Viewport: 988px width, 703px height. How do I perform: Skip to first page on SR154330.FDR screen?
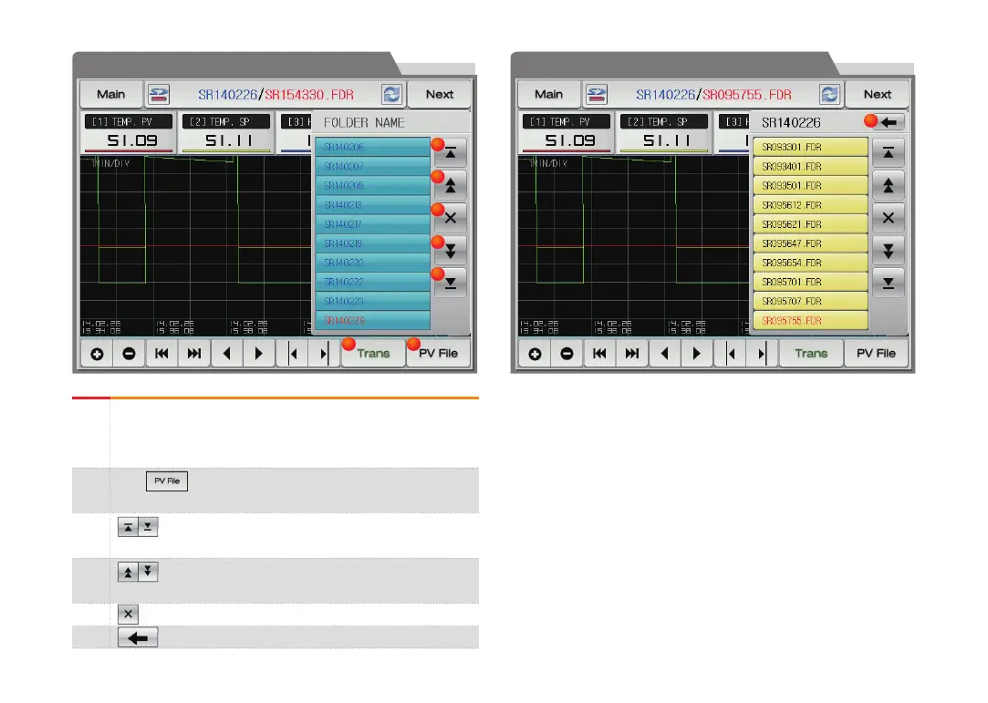pos(162,354)
